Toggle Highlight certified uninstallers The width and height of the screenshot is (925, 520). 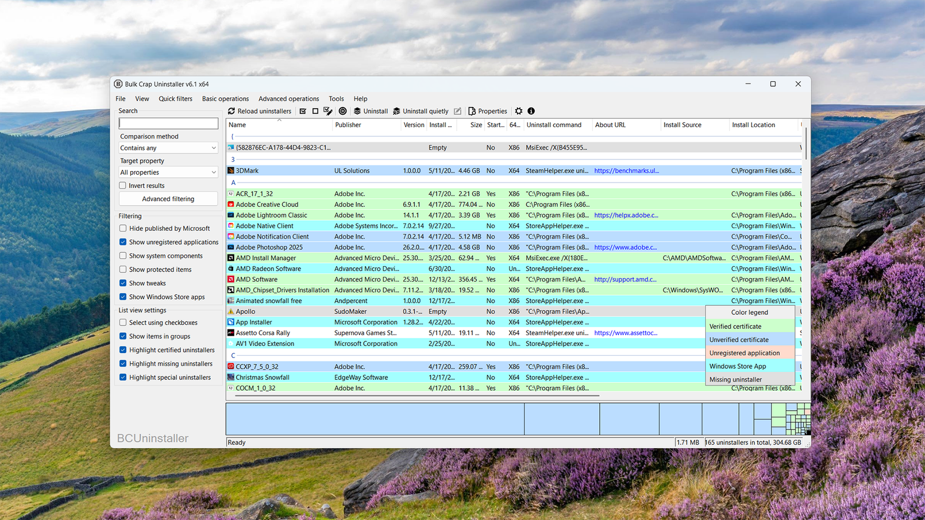coord(123,350)
